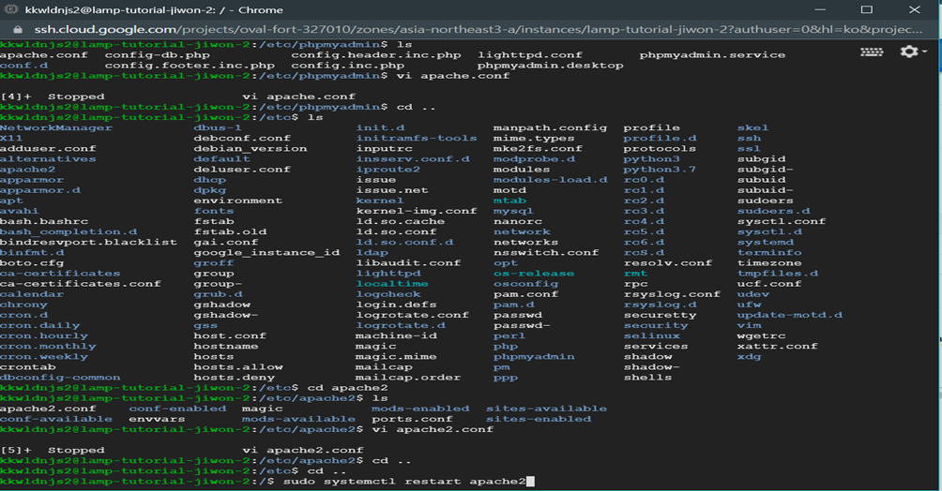The height and width of the screenshot is (491, 942).
Task: Click 'ca-certificates.conf' file name
Action: [x=81, y=284]
